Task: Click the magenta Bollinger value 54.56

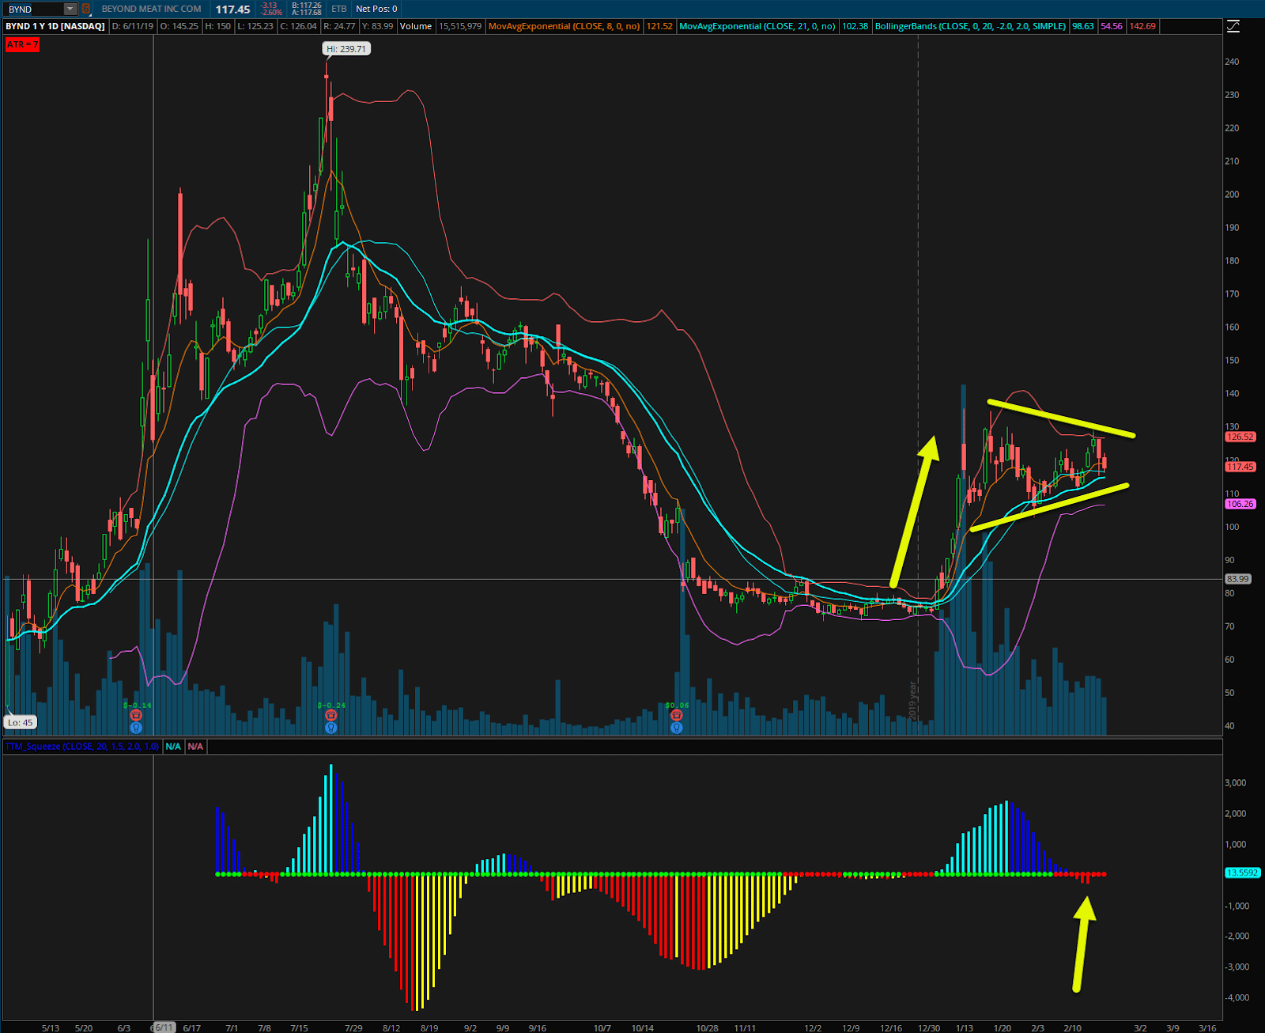Action: [1112, 26]
